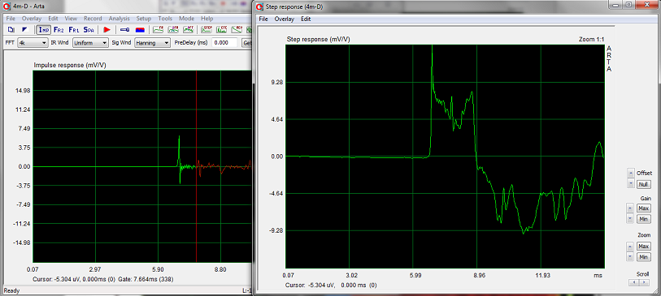Click the blue and red spectrum icon
Screen dimensions: 661x296
coord(140,30)
